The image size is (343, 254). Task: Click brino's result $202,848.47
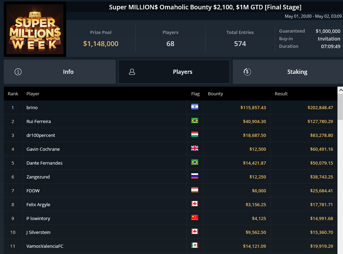[320, 108]
